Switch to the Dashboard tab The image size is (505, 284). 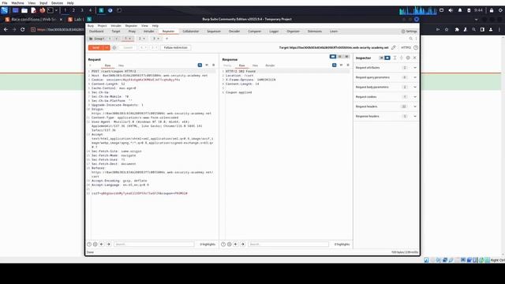tap(96, 32)
